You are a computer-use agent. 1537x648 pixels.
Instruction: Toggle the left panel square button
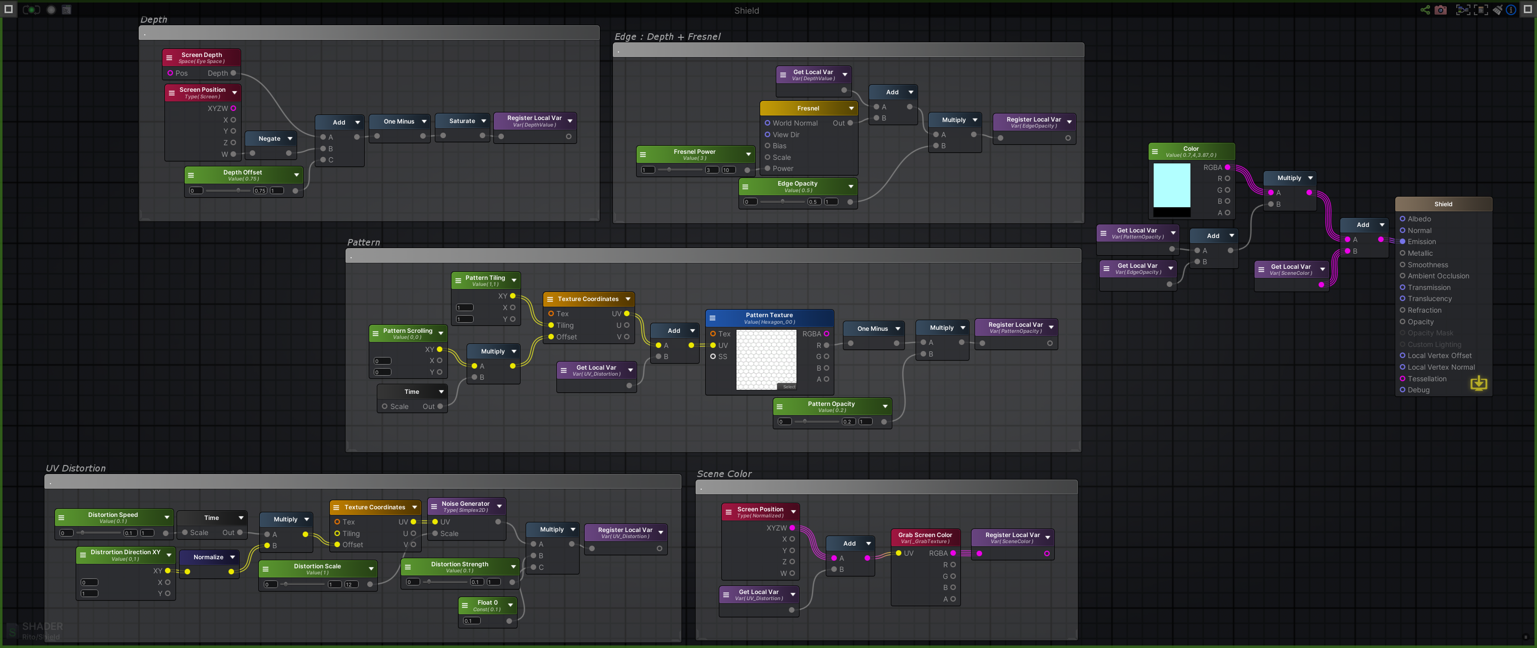pos(9,9)
